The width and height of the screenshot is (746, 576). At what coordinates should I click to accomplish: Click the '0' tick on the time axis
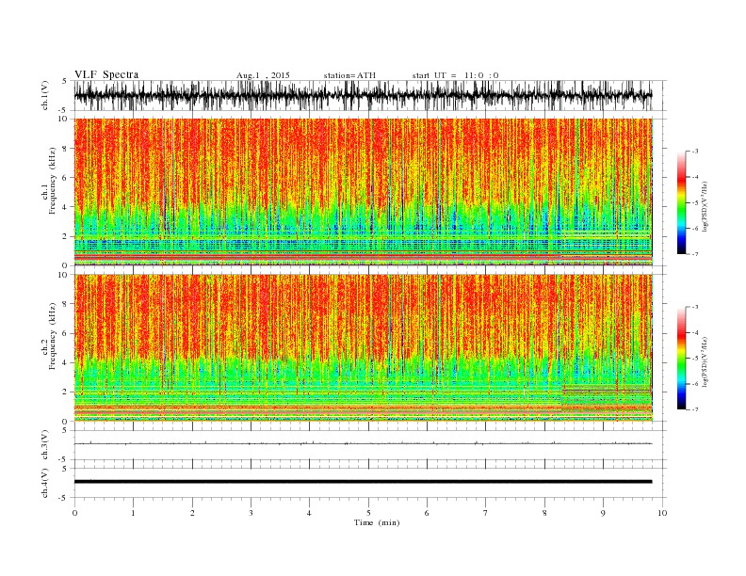(74, 513)
